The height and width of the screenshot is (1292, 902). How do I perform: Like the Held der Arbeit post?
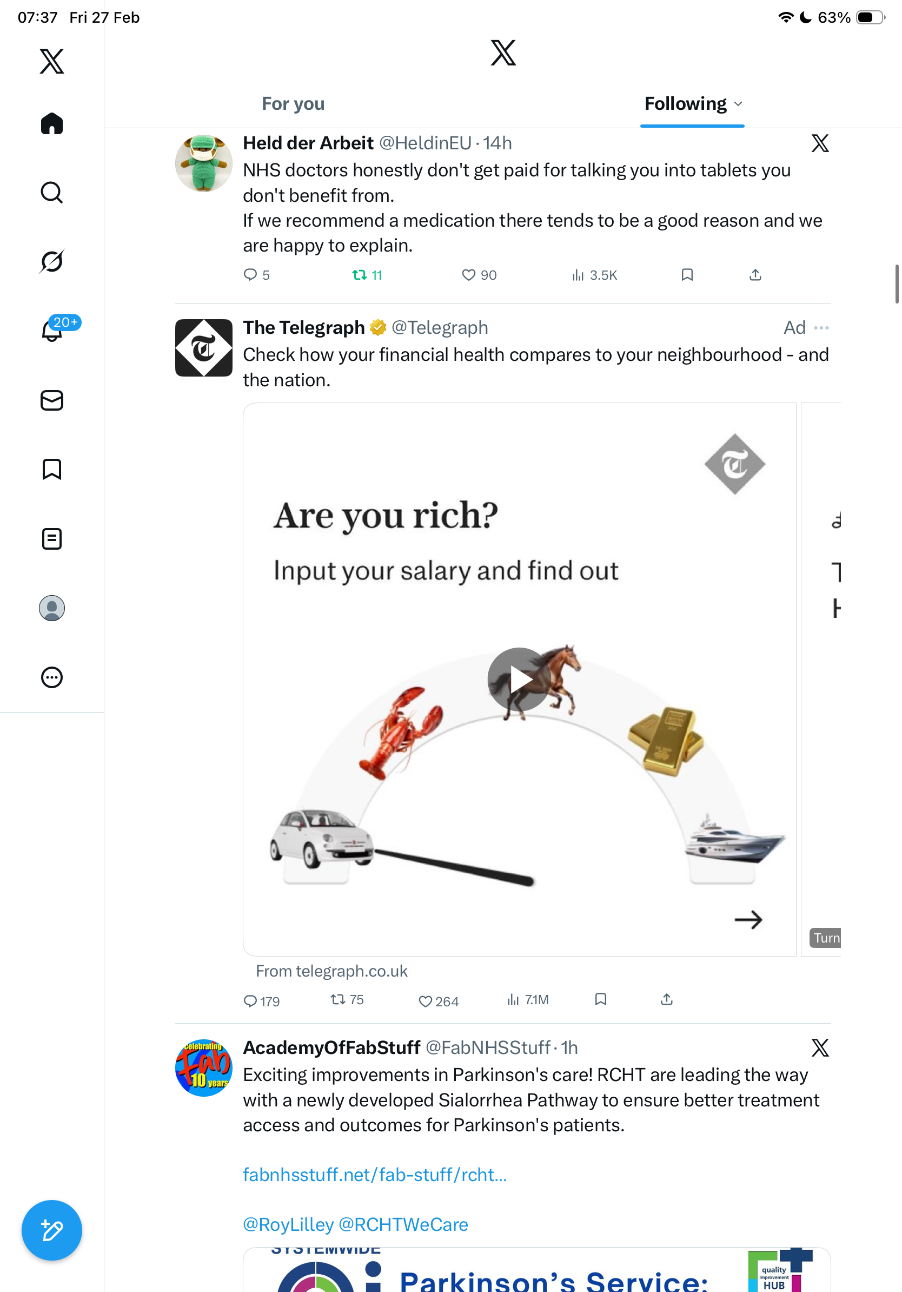pos(468,275)
